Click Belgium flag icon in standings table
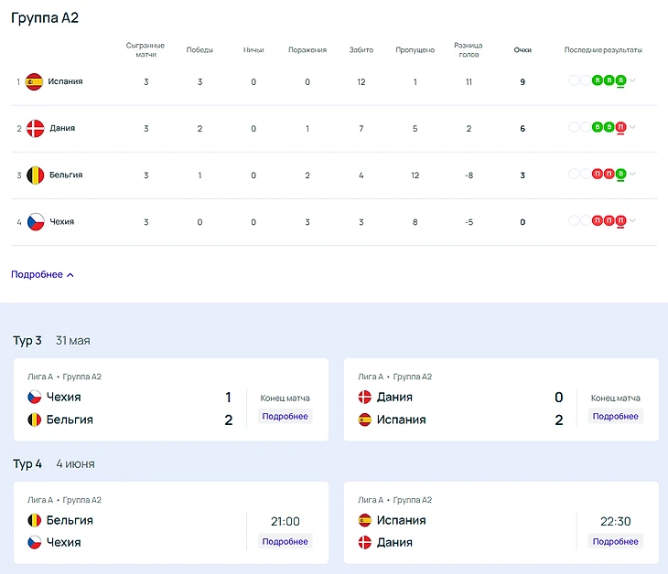668x574 pixels. [35, 175]
